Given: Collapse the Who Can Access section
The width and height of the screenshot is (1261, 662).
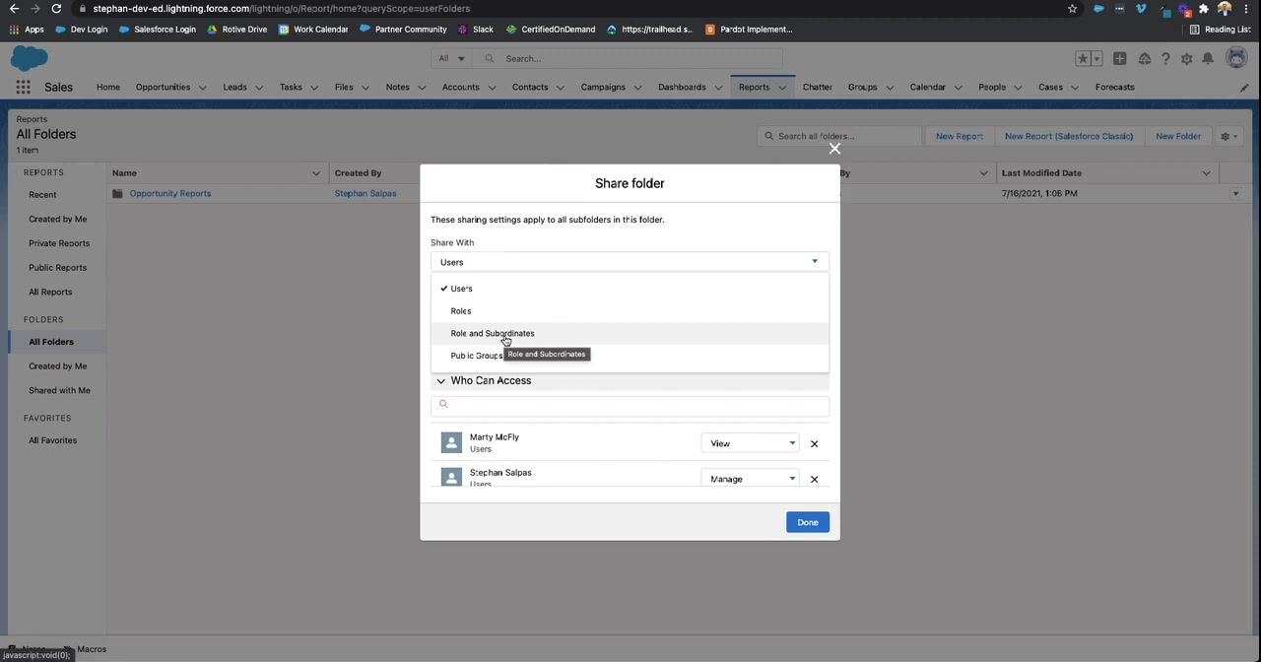Looking at the screenshot, I should pos(440,381).
